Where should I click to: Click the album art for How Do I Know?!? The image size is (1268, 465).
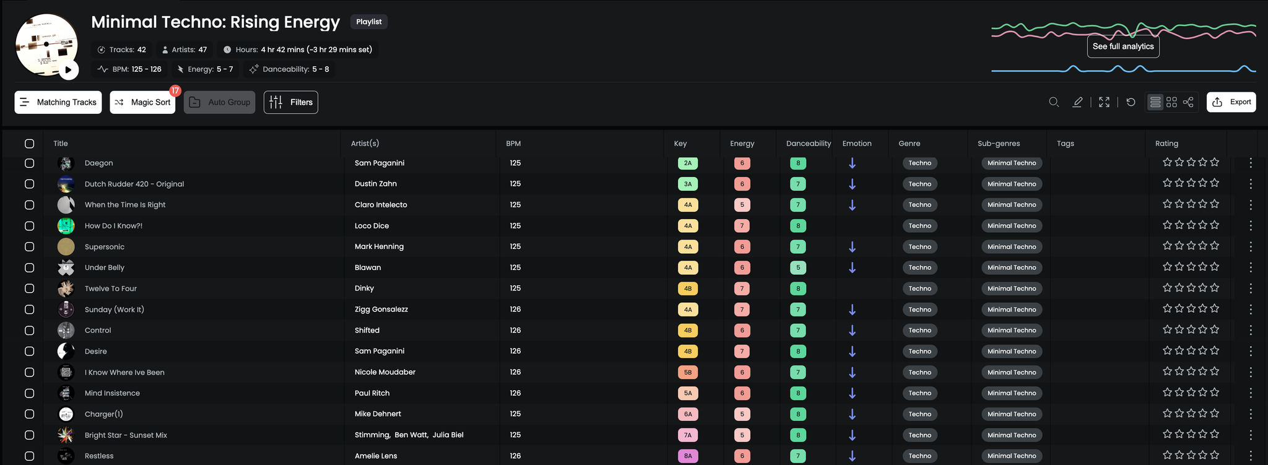[x=66, y=226]
